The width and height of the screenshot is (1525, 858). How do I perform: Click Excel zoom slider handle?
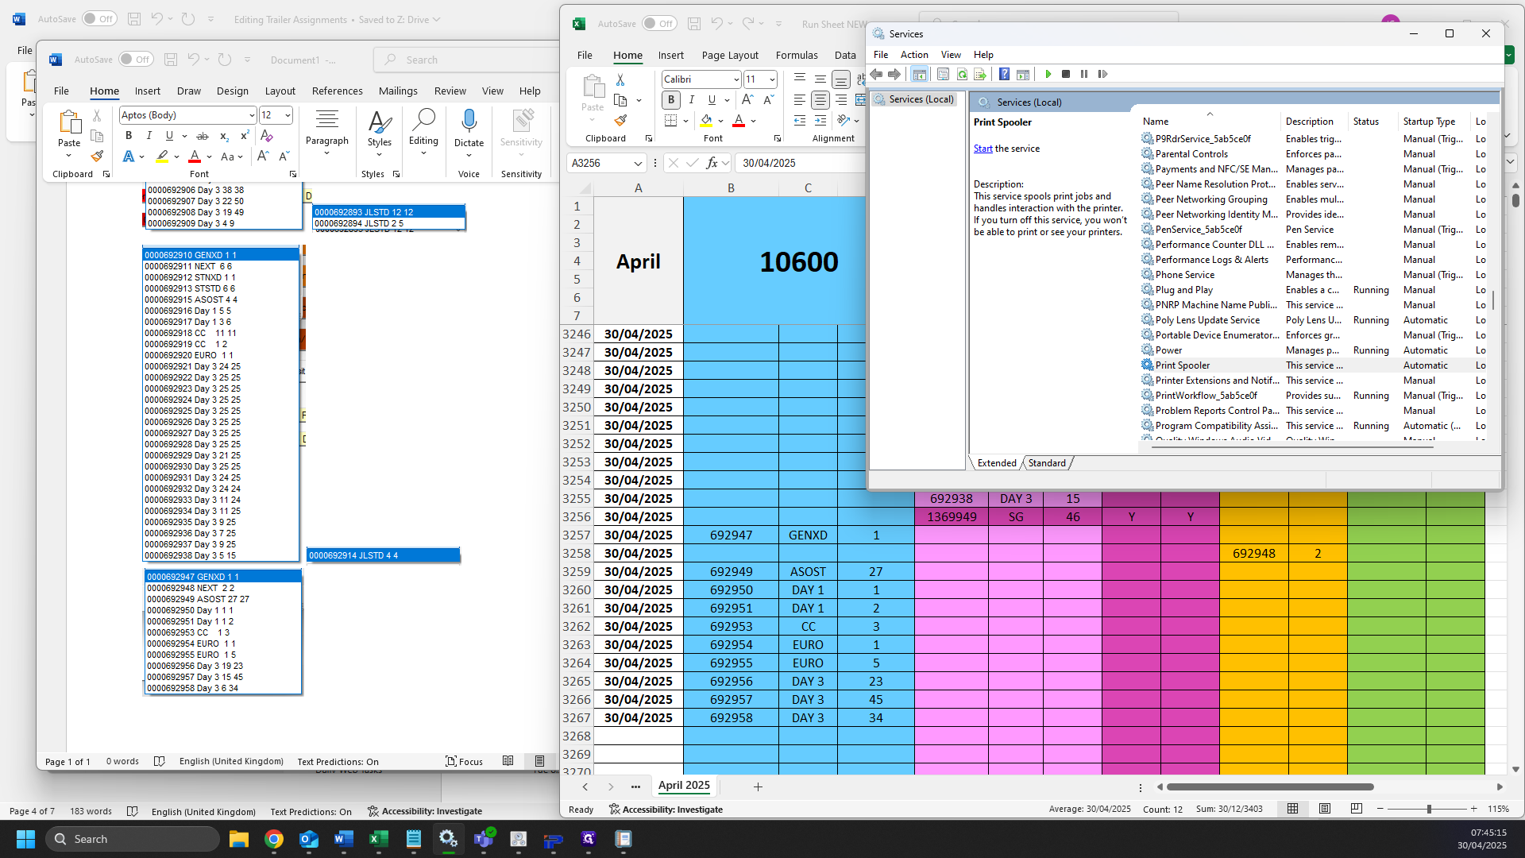1429,809
